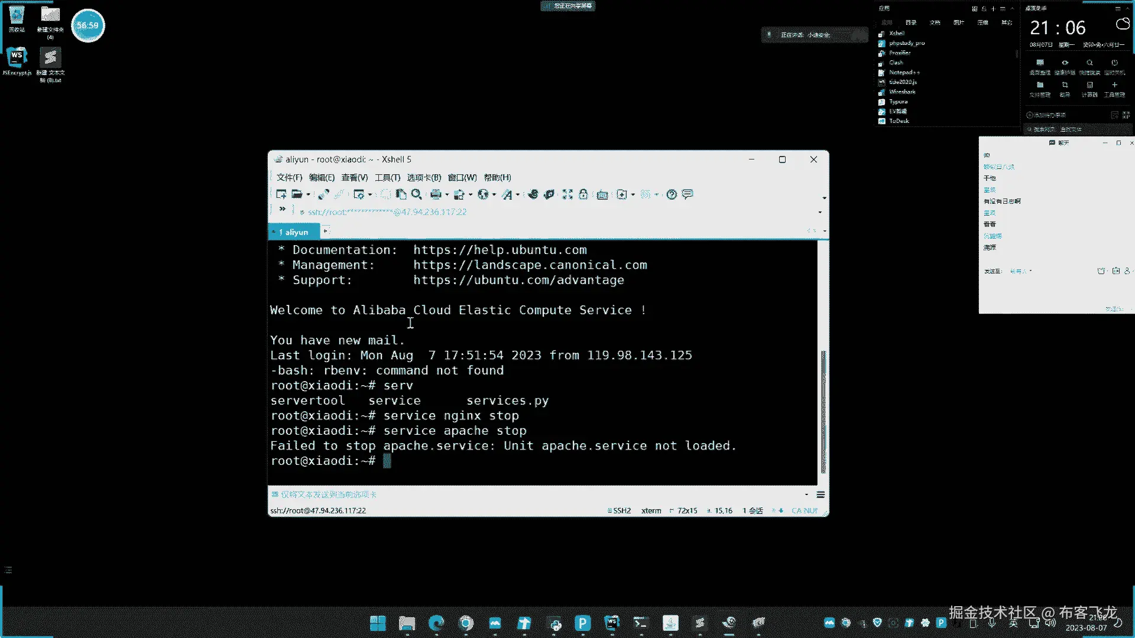The width and height of the screenshot is (1135, 638).
Task: Click the Print icon in Xshell toolbar
Action: (x=436, y=194)
